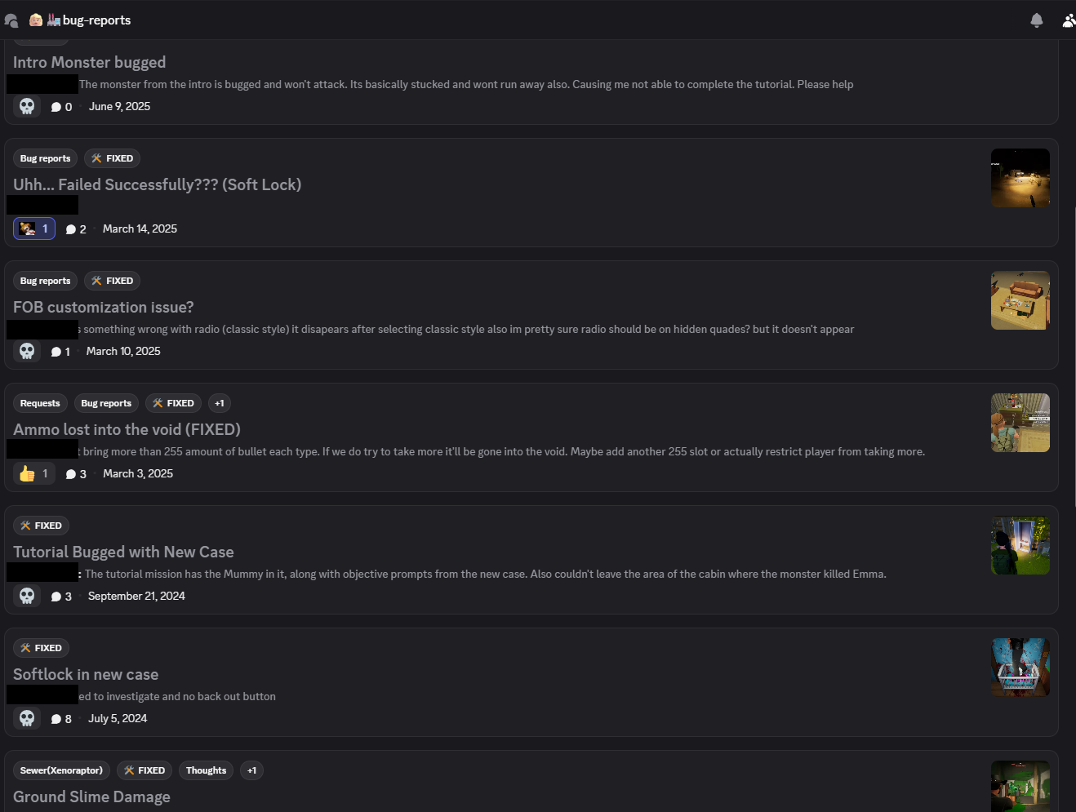Open Uhh... Failed Successfully??? (Soft Lock) post
The height and width of the screenshot is (812, 1076).
click(158, 184)
